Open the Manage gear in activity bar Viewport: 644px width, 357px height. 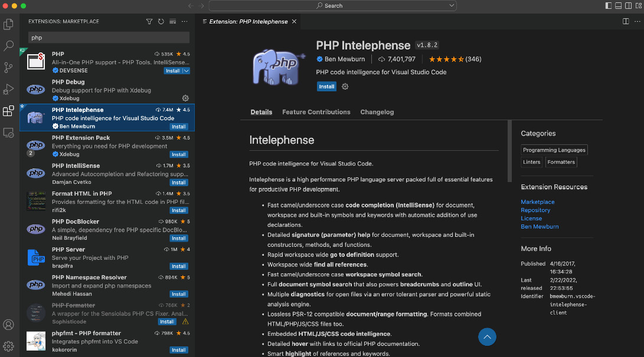pos(8,346)
